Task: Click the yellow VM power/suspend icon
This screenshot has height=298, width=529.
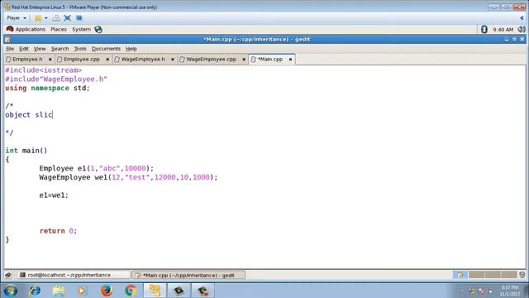Action: tap(38, 18)
